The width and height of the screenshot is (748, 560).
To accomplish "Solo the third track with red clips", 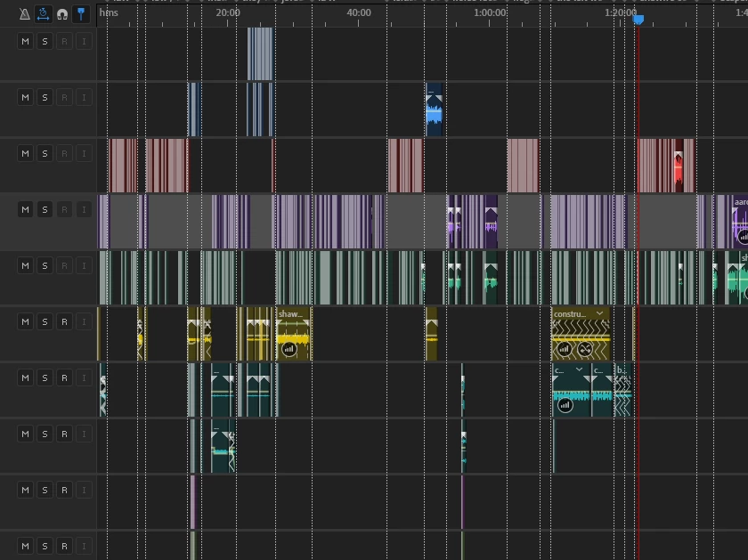I will tap(45, 154).
